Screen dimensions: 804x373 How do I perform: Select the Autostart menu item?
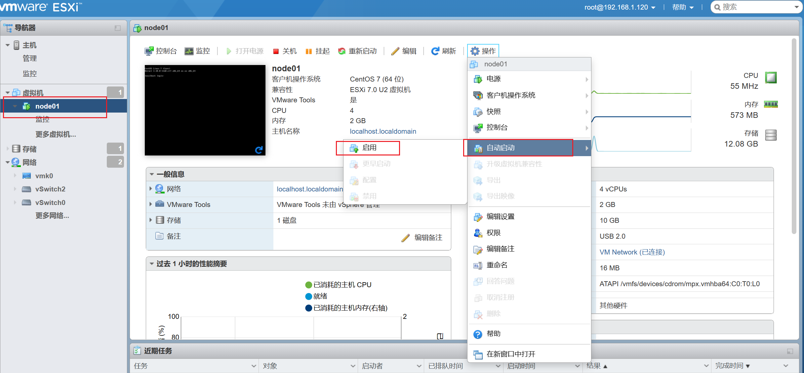pos(529,148)
